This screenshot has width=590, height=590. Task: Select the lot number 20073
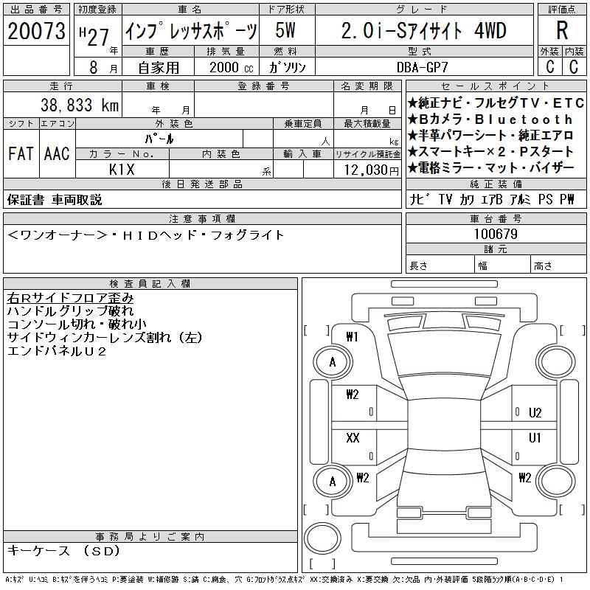pyautogui.click(x=36, y=31)
